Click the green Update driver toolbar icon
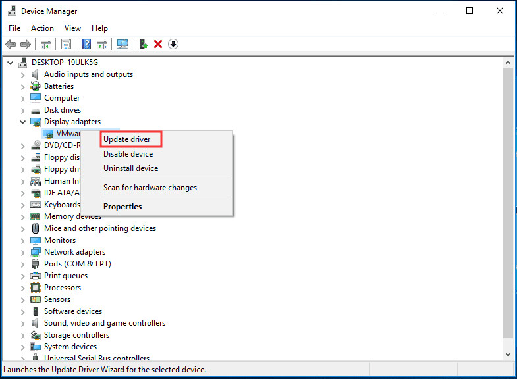 coord(143,44)
